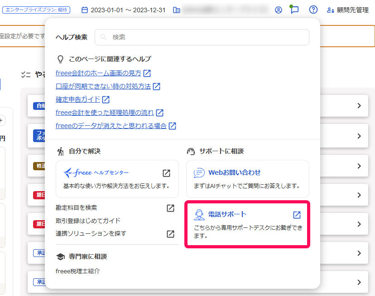The image size is (375, 296).
Task: Click external icon beside 勘定科目を検索
Action: [171, 208]
